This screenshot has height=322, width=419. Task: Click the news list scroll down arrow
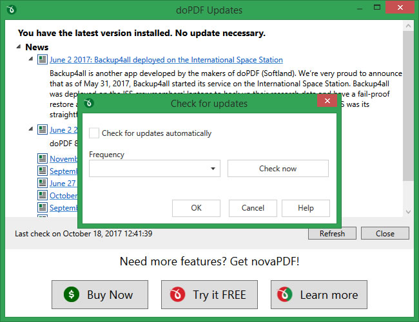pyautogui.click(x=408, y=212)
